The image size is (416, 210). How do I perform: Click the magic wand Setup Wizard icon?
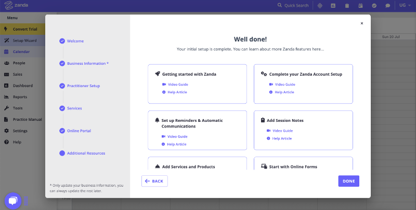click(x=6, y=40)
